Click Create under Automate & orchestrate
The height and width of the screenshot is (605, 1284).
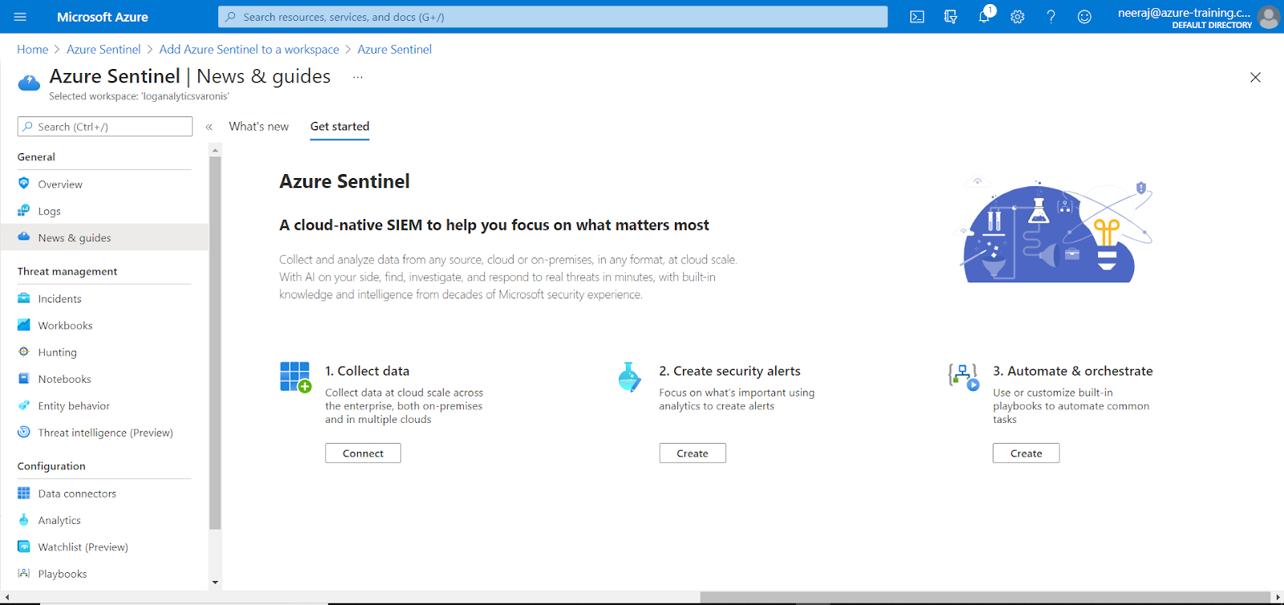pyautogui.click(x=1026, y=453)
